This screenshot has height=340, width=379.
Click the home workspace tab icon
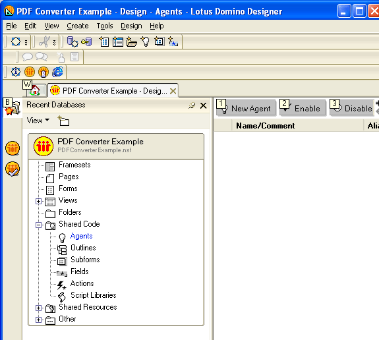pyautogui.click(x=36, y=90)
